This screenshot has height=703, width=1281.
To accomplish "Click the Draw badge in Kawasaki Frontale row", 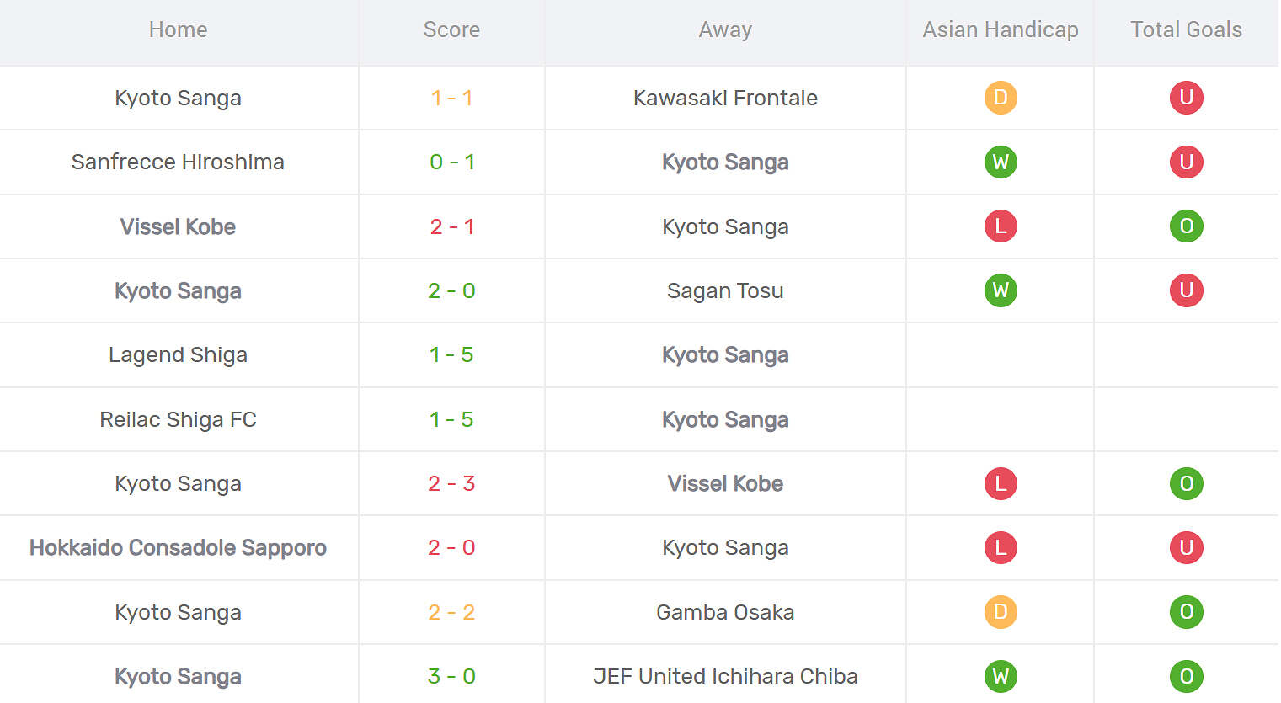I will 1001,98.
